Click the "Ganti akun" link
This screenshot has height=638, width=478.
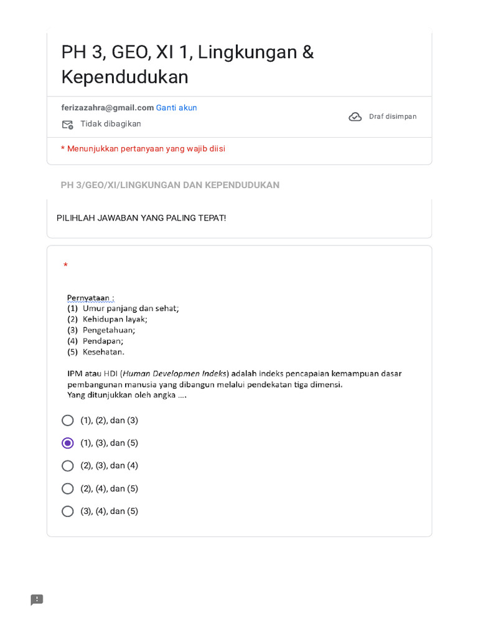click(176, 108)
